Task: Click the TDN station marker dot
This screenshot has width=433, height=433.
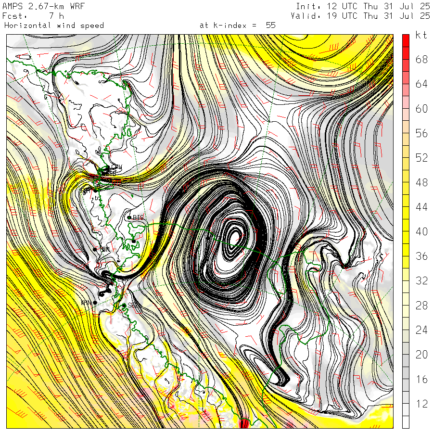Action: 95,249
